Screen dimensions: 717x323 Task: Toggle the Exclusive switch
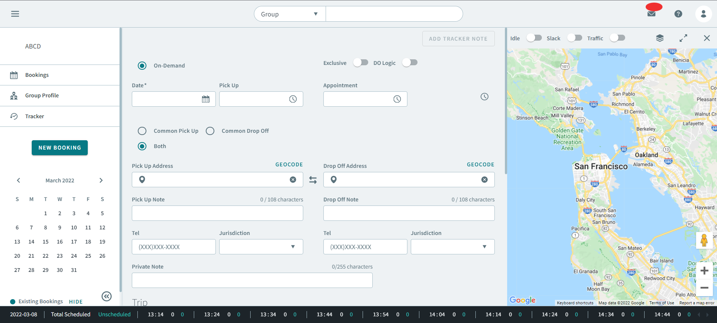(x=361, y=63)
